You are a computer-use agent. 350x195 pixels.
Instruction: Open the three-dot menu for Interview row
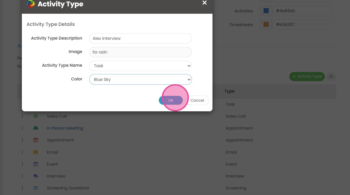pos(22,176)
